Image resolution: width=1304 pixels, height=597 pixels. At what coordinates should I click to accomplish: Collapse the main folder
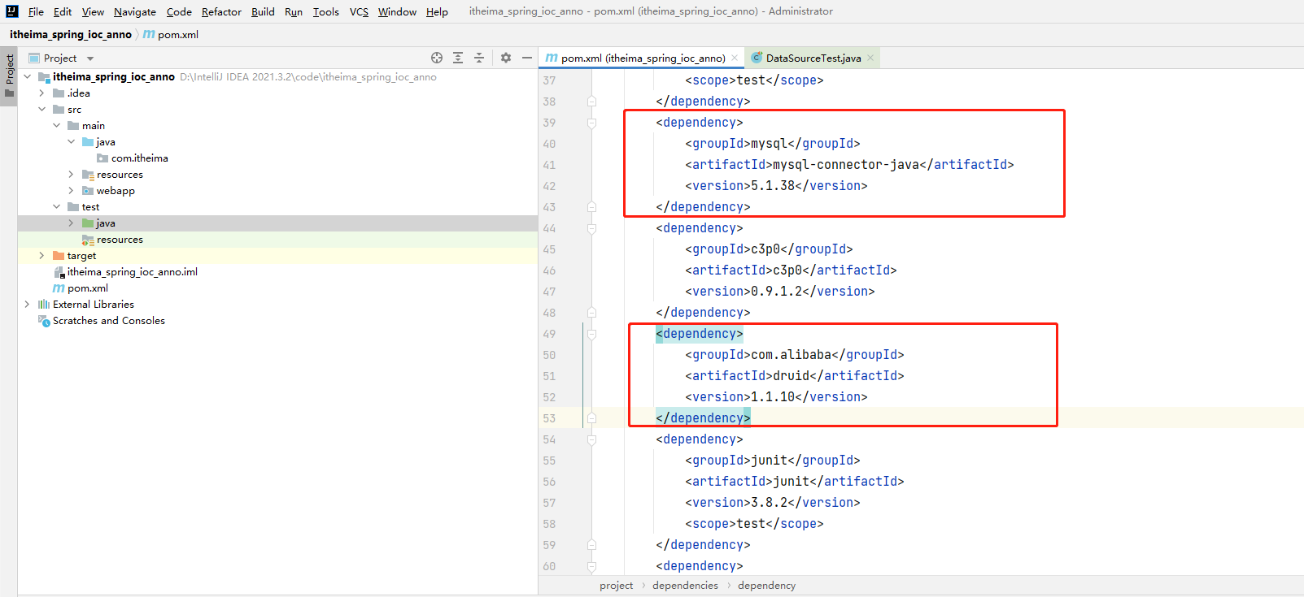coord(57,126)
